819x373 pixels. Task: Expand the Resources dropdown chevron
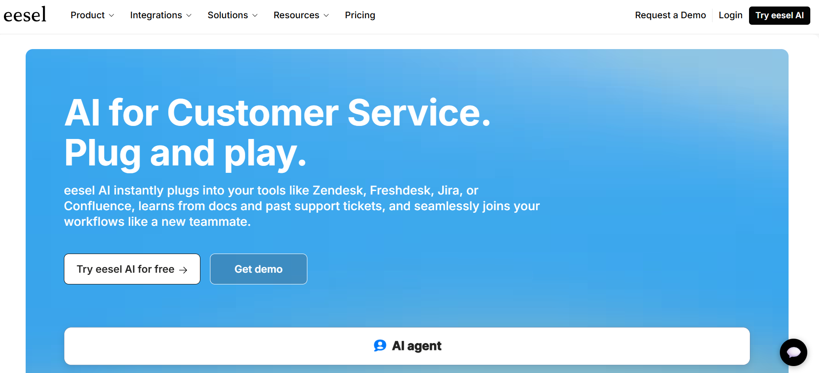326,16
